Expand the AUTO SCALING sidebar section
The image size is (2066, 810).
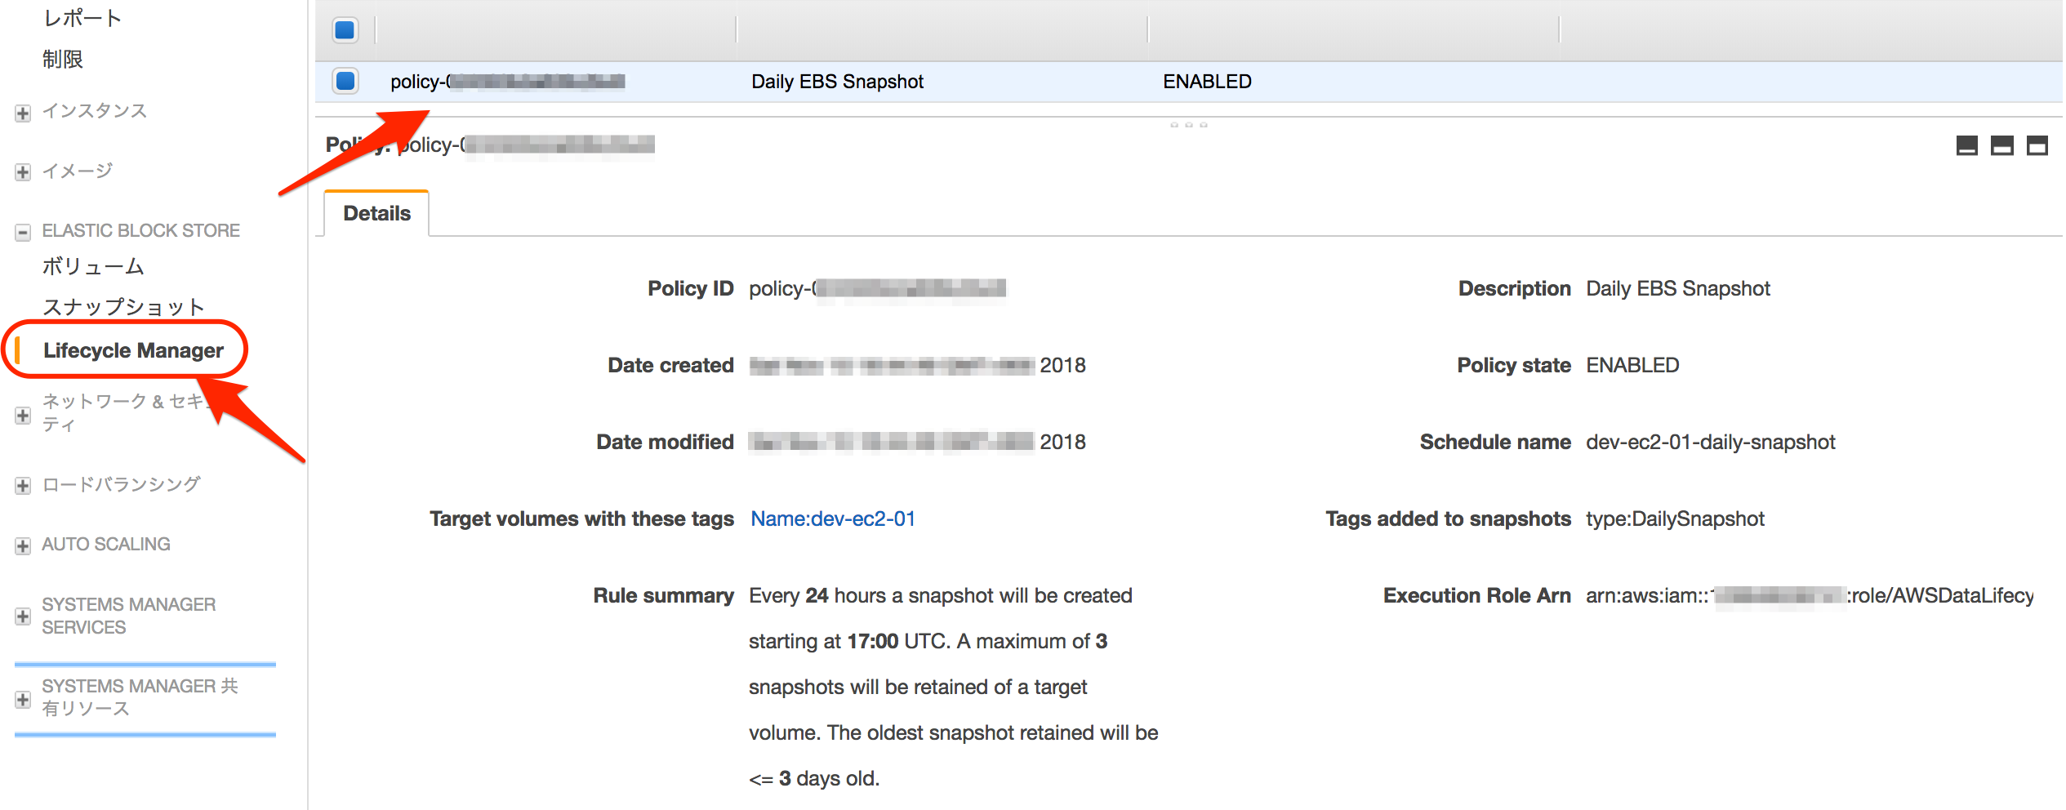tap(21, 544)
